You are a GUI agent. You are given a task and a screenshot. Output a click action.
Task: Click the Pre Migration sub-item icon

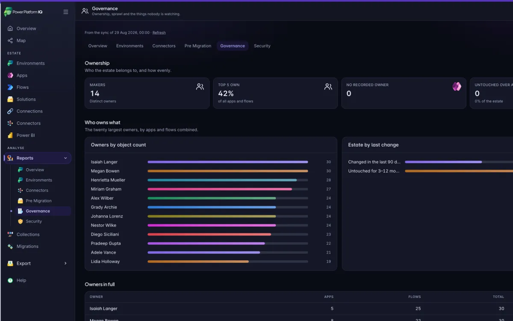pyautogui.click(x=20, y=201)
